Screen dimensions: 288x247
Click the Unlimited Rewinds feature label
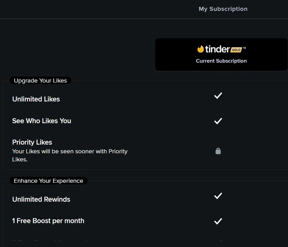pyautogui.click(x=41, y=199)
